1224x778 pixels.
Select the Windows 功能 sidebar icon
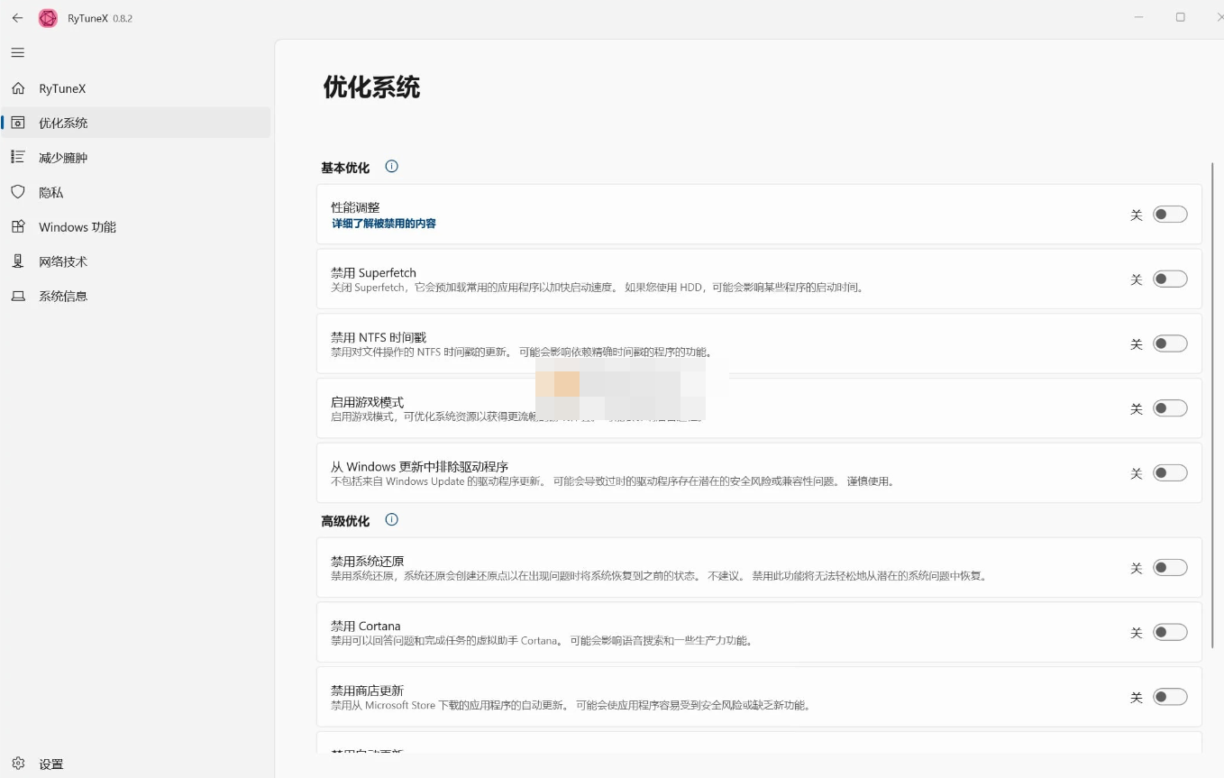[x=16, y=226]
